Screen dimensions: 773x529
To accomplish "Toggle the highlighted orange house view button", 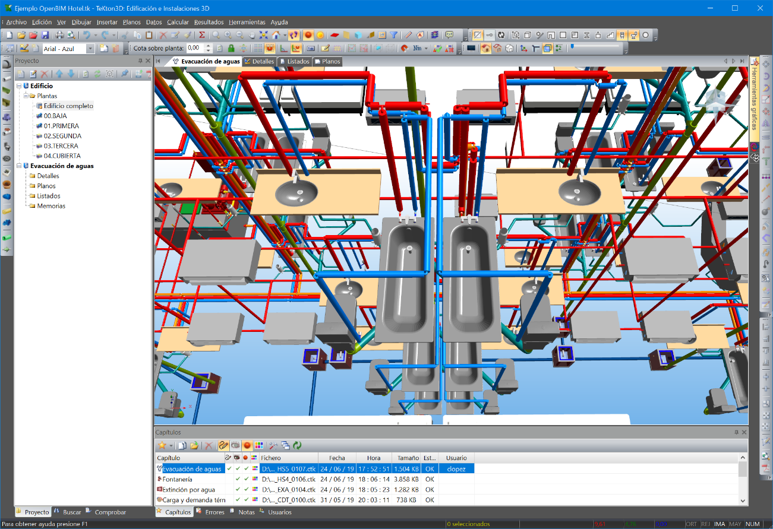I will point(486,48).
